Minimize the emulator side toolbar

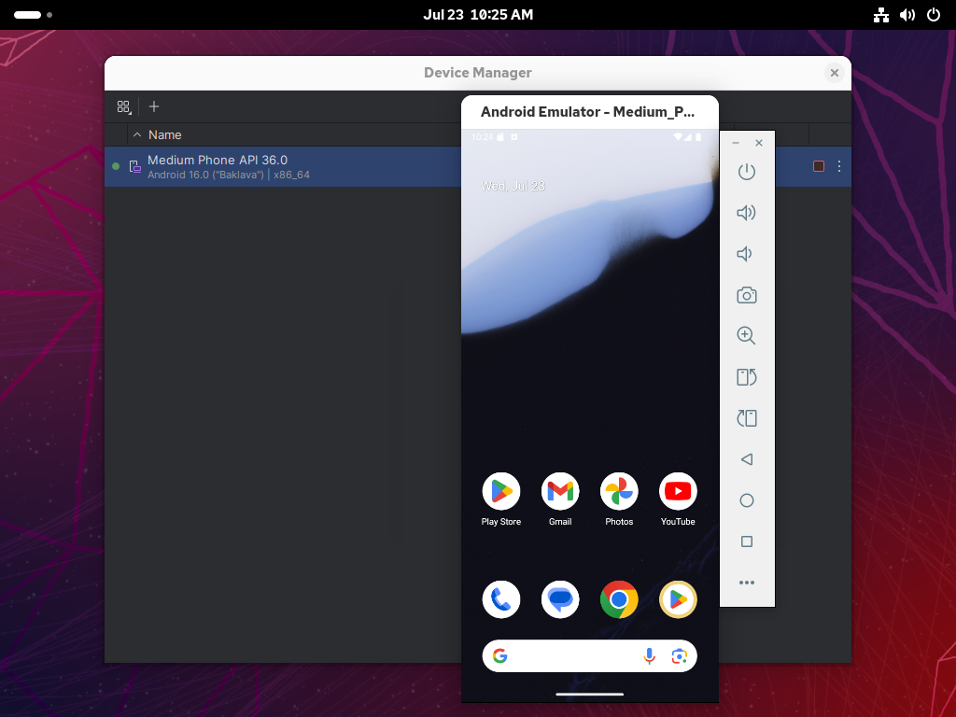click(x=736, y=143)
